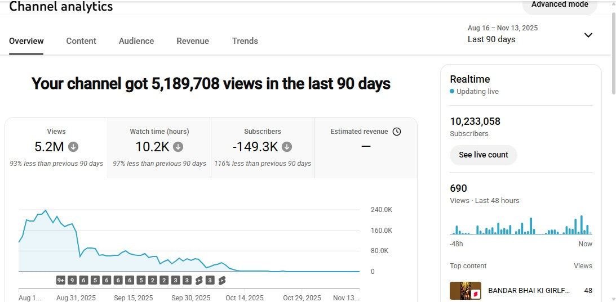Expand the date range dropdown chevron
This screenshot has height=302, width=616.
(x=588, y=35)
